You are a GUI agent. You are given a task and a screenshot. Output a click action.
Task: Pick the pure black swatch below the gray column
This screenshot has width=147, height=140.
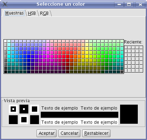click(x=6, y=72)
